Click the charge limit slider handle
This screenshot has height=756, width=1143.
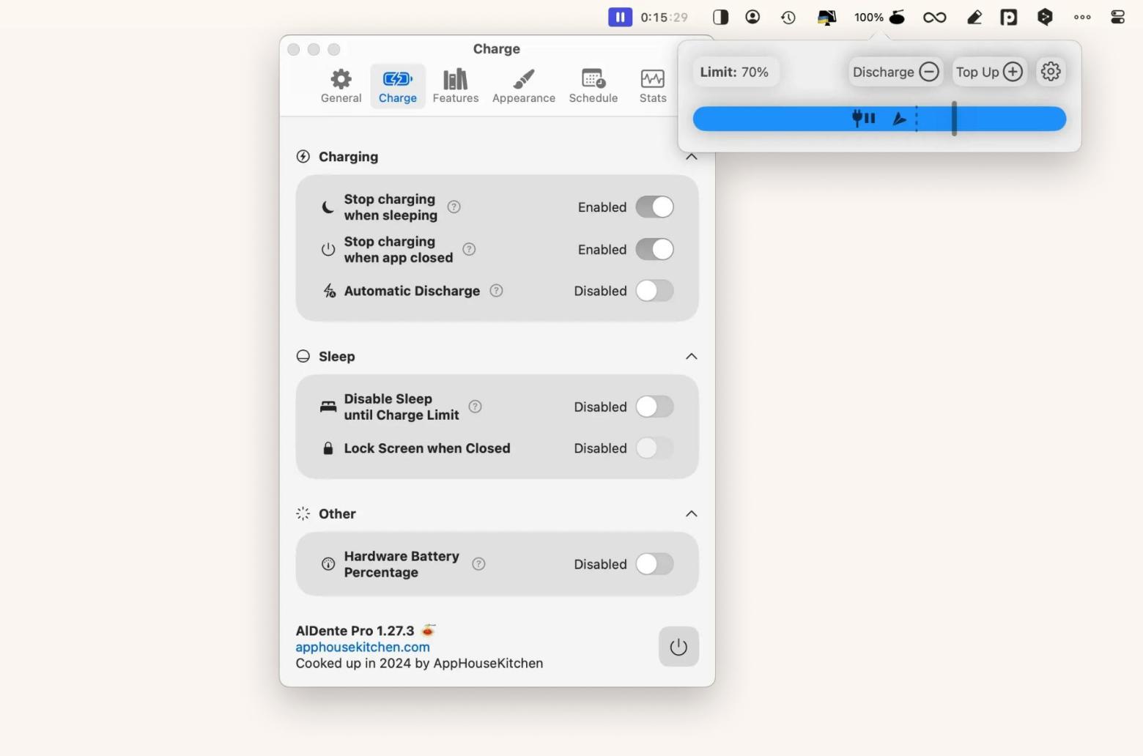point(954,118)
